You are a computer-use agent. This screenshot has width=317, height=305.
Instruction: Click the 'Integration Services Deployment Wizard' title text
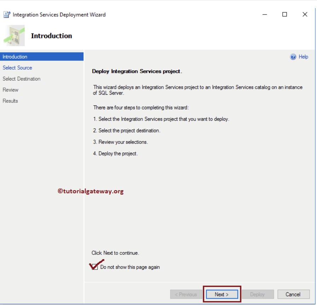59,15
